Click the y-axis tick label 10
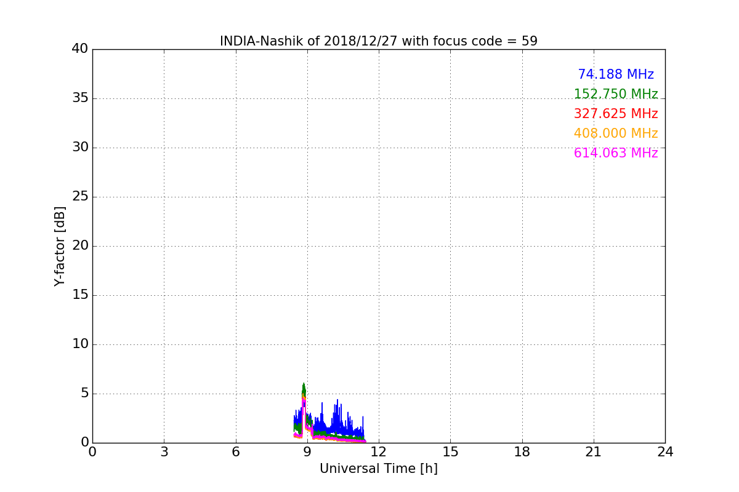This screenshot has width=739, height=492. click(x=80, y=344)
